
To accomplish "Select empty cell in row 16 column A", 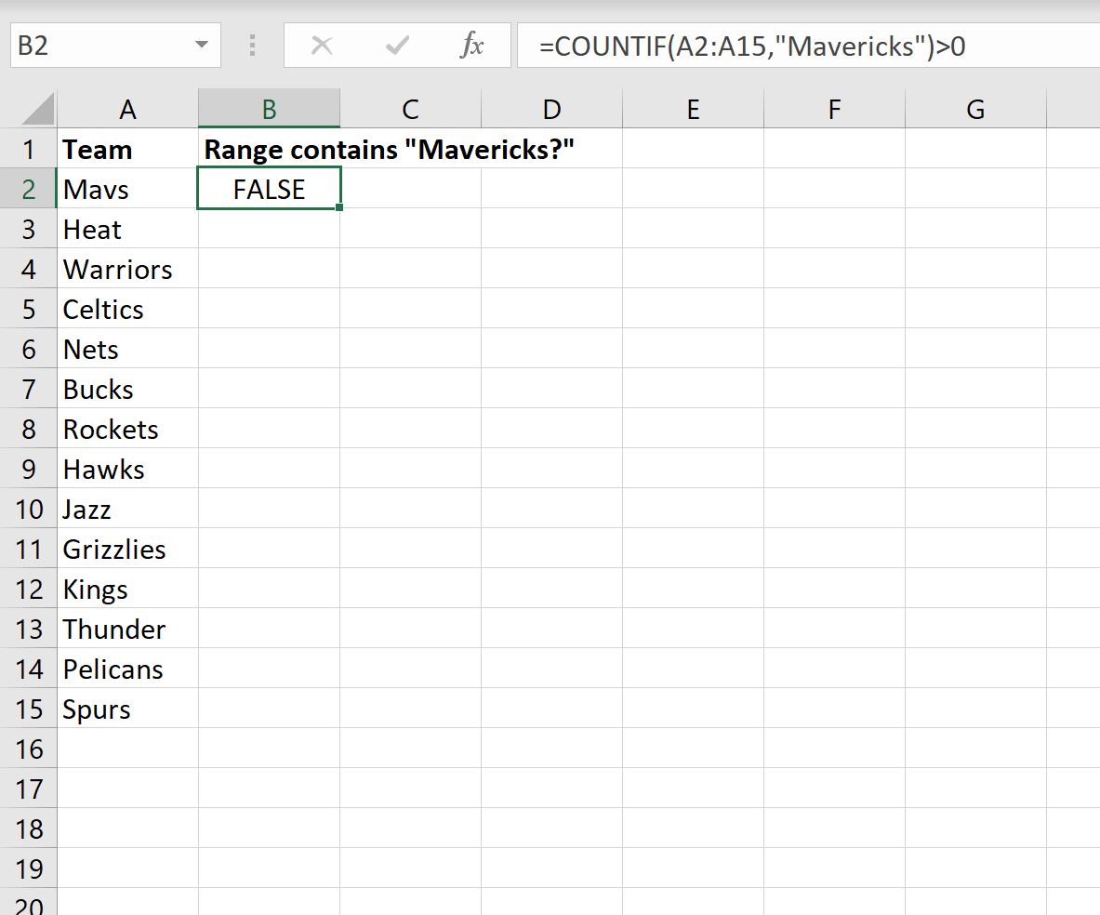I will coord(127,749).
